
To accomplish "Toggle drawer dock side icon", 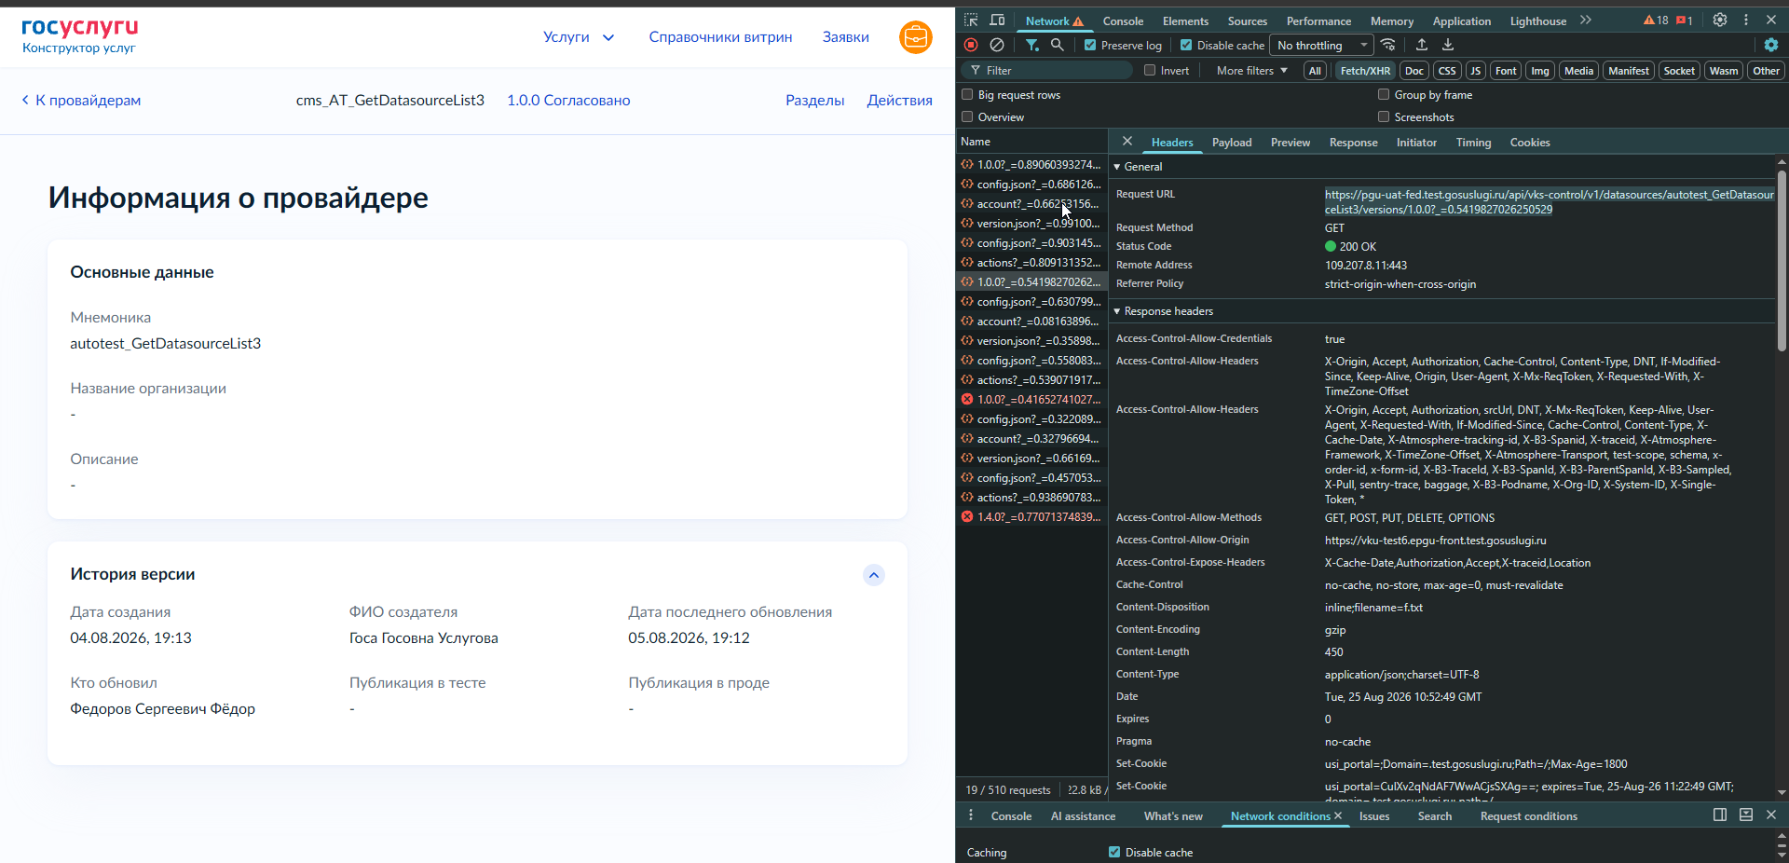I will [1720, 815].
